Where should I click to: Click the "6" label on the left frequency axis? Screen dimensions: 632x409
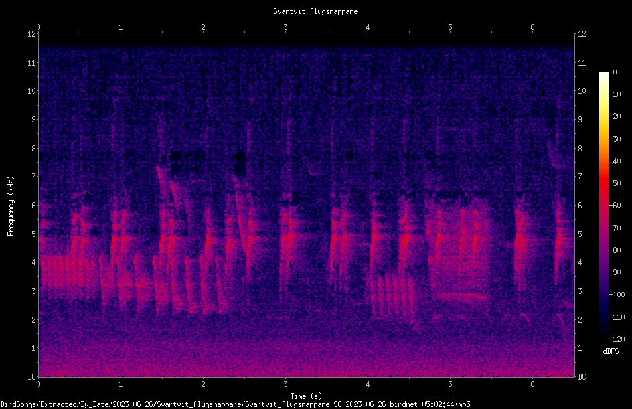tap(34, 205)
